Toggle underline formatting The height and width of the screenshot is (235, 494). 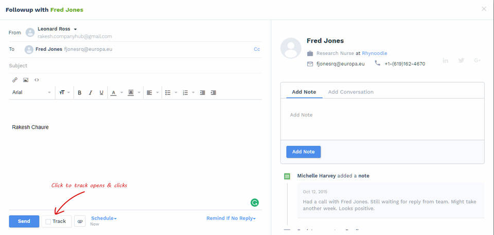pyautogui.click(x=101, y=93)
